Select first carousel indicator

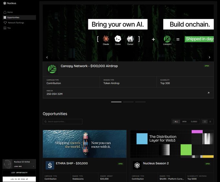tap(116, 102)
